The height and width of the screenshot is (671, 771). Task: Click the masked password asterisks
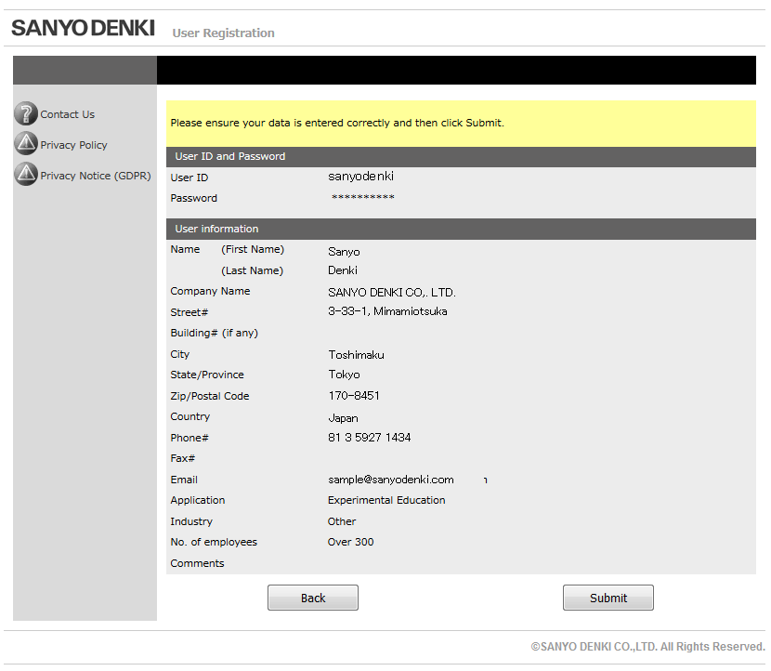click(x=363, y=197)
